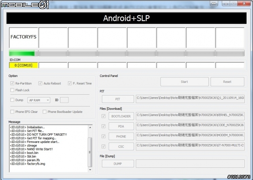Click the ID field next to AP RAM
253x180 pixels.
pyautogui.click(x=64, y=100)
